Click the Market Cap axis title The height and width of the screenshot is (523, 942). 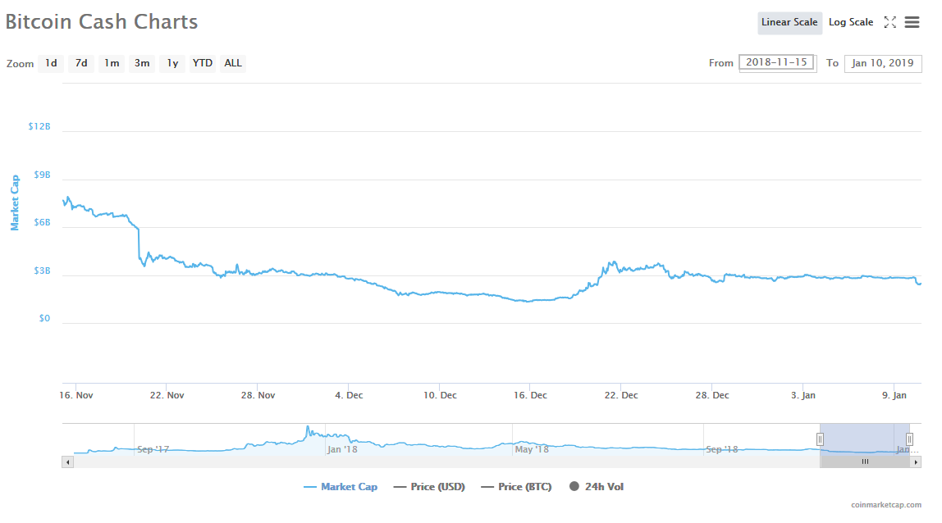[15, 203]
